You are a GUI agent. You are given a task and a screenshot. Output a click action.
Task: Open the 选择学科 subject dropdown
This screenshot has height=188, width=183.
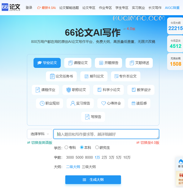click(40, 134)
